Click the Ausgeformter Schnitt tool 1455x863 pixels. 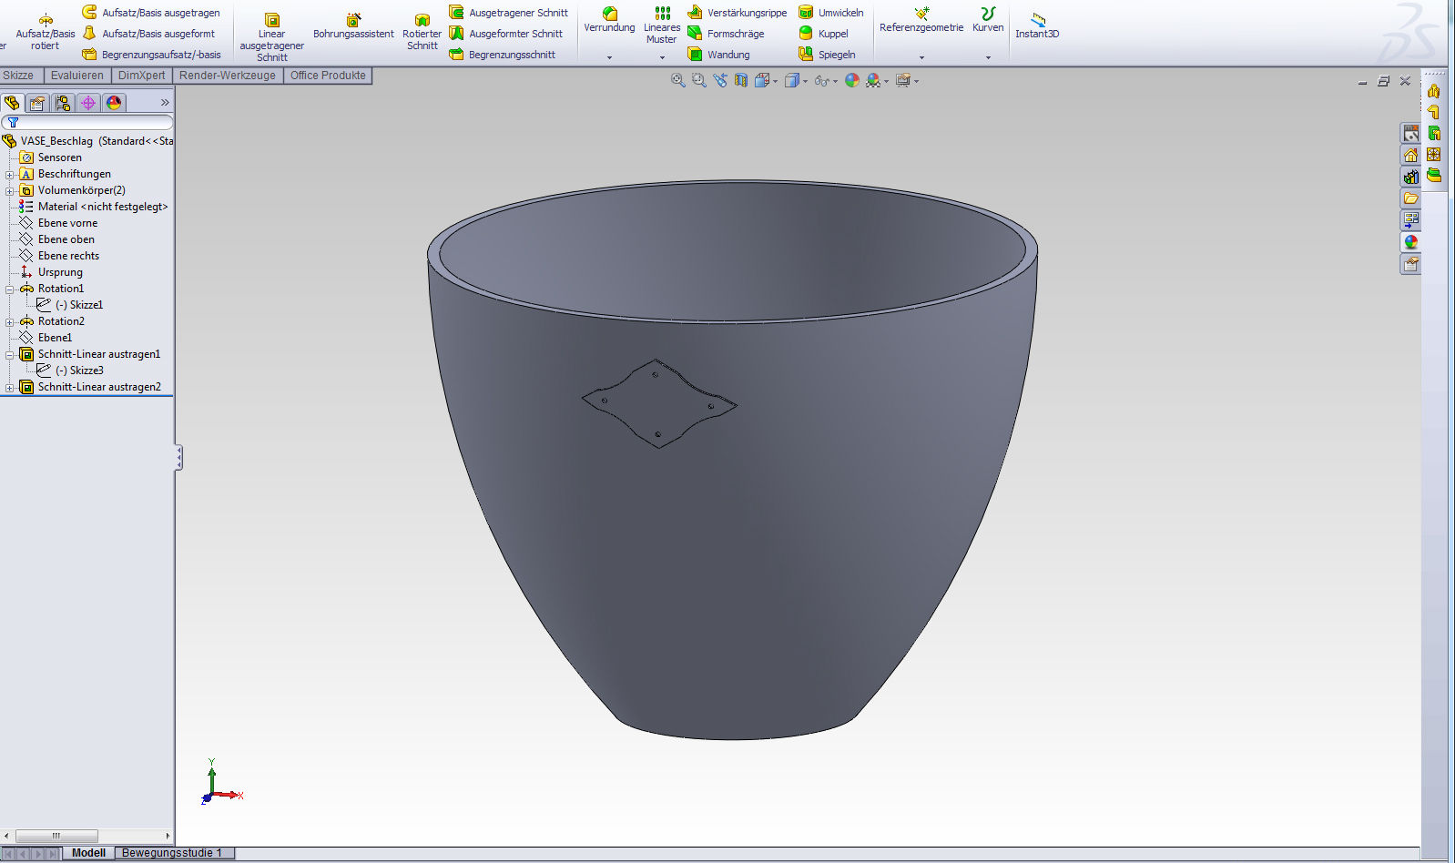point(506,34)
